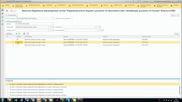Expand организация dropdown list

pyautogui.click(x=49, y=27)
